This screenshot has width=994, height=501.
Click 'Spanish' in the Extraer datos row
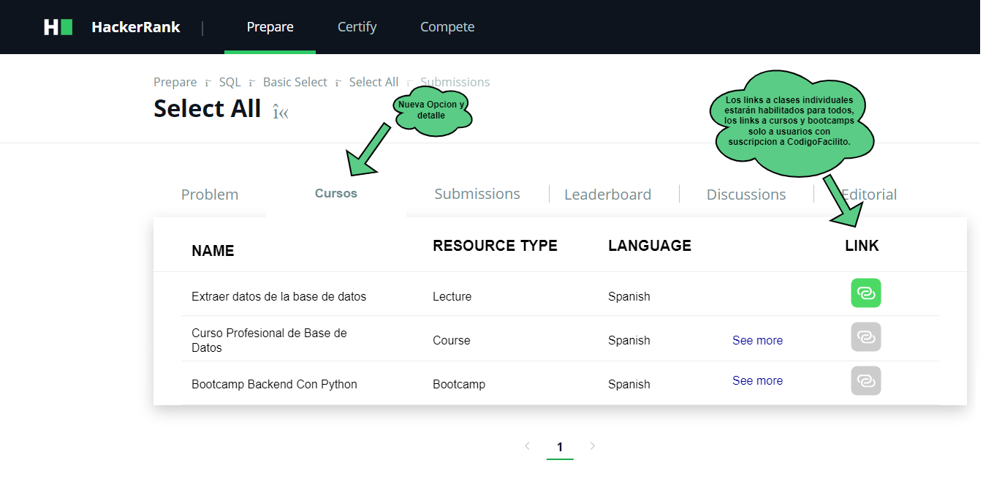tap(629, 296)
